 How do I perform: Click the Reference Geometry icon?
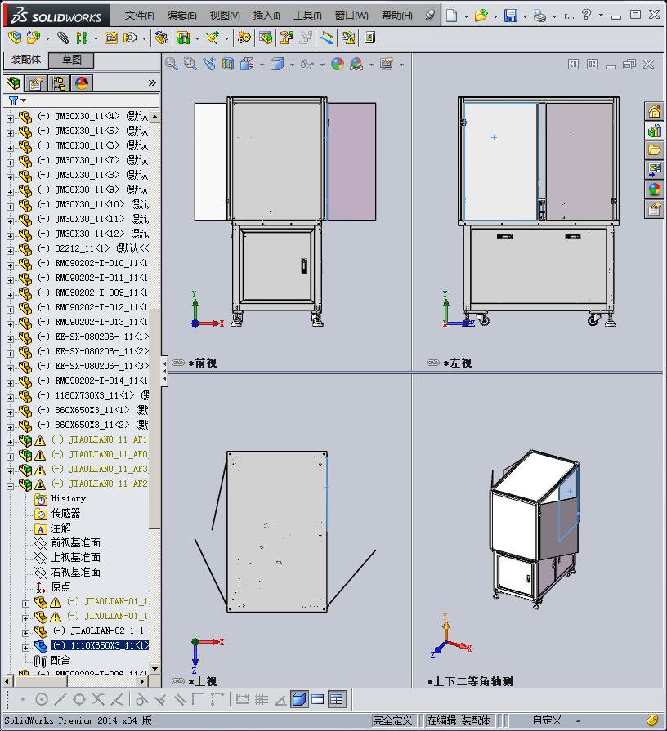pyautogui.click(x=213, y=38)
